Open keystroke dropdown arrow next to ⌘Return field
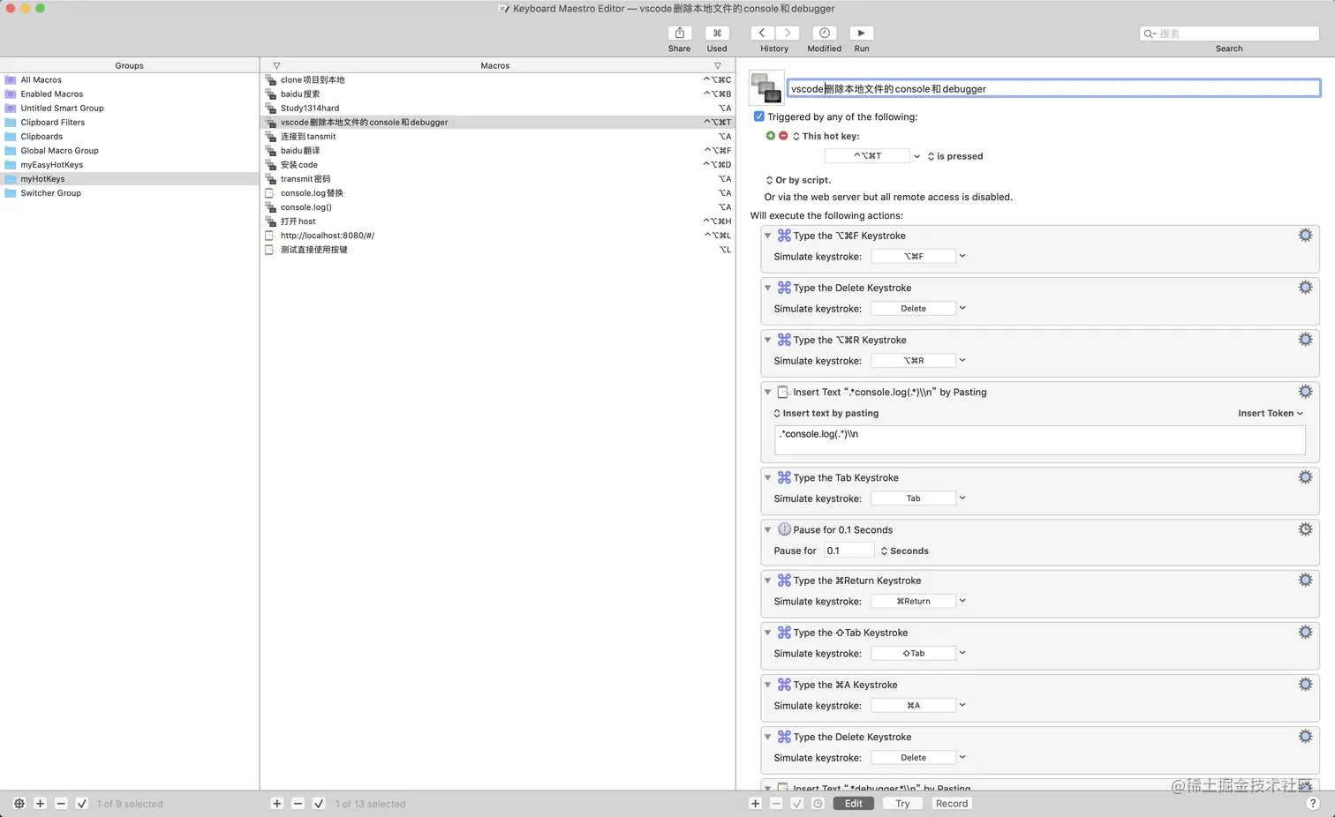The image size is (1335, 817). (x=962, y=601)
